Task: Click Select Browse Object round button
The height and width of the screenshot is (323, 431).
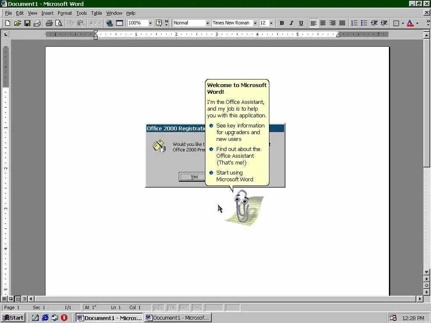Action: (x=426, y=286)
